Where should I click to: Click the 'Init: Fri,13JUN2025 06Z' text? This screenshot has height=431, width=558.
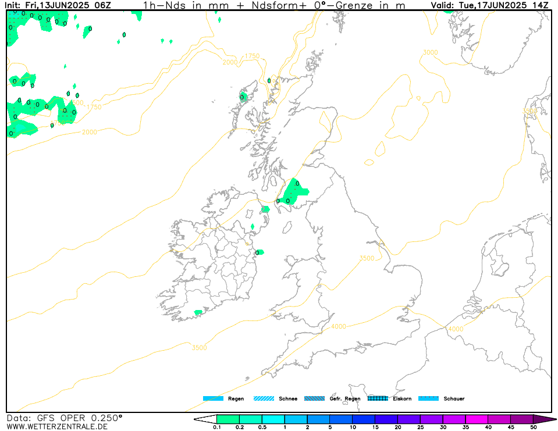(58, 5)
